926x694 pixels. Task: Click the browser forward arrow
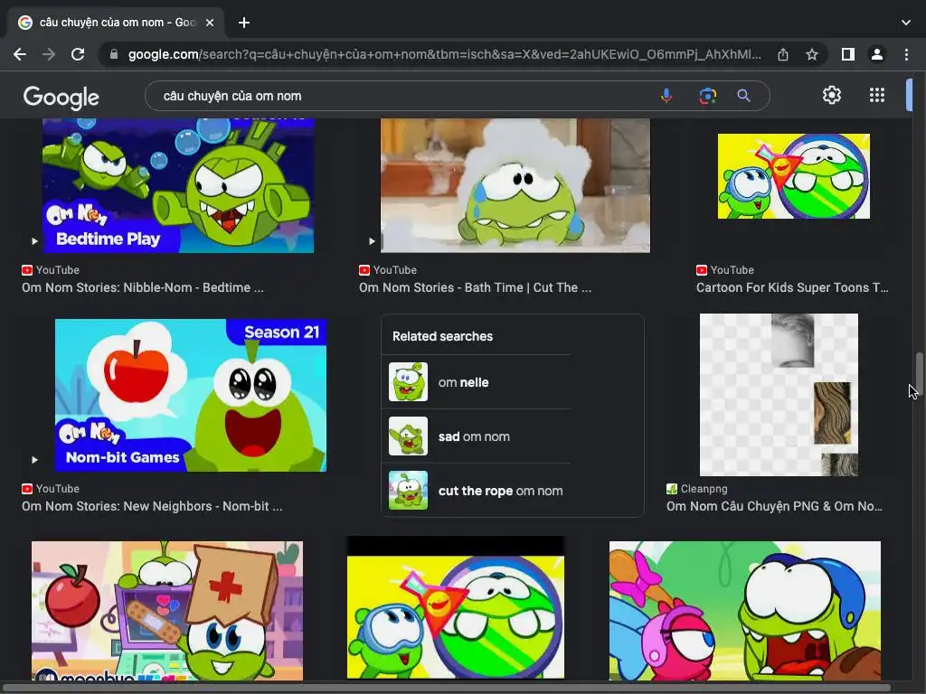click(49, 54)
